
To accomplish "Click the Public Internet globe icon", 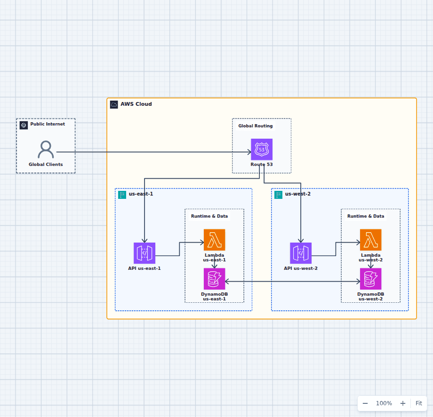I will pos(24,125).
